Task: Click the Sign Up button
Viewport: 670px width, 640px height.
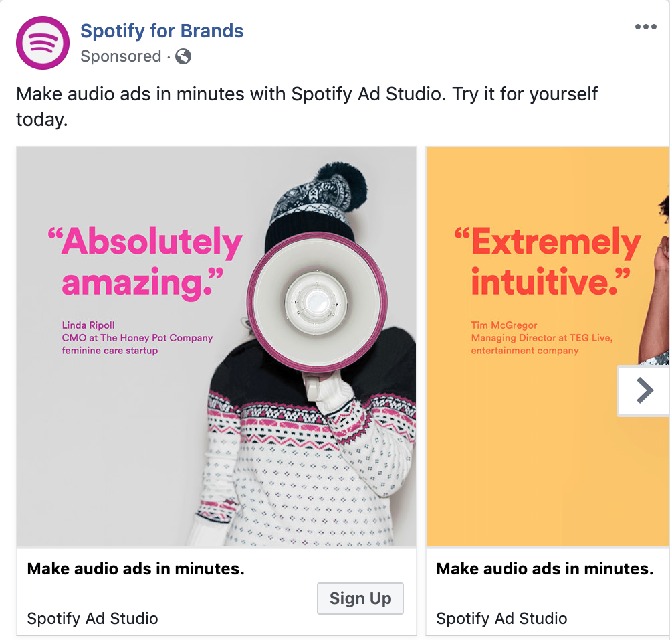Action: pyautogui.click(x=360, y=598)
